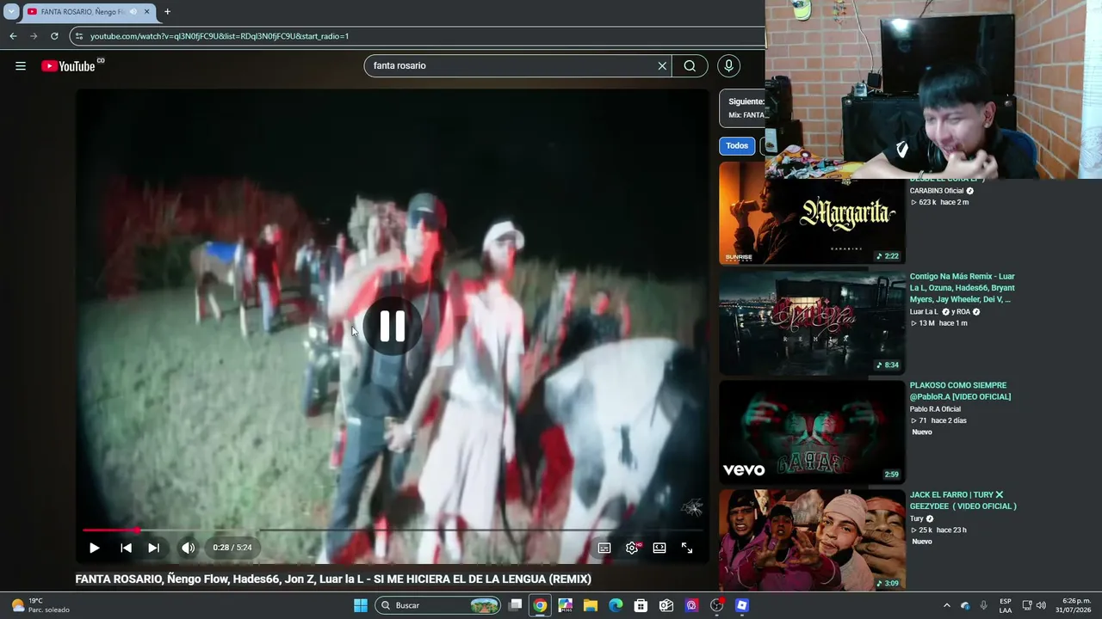Mute the tab via its audio icon

point(133,12)
